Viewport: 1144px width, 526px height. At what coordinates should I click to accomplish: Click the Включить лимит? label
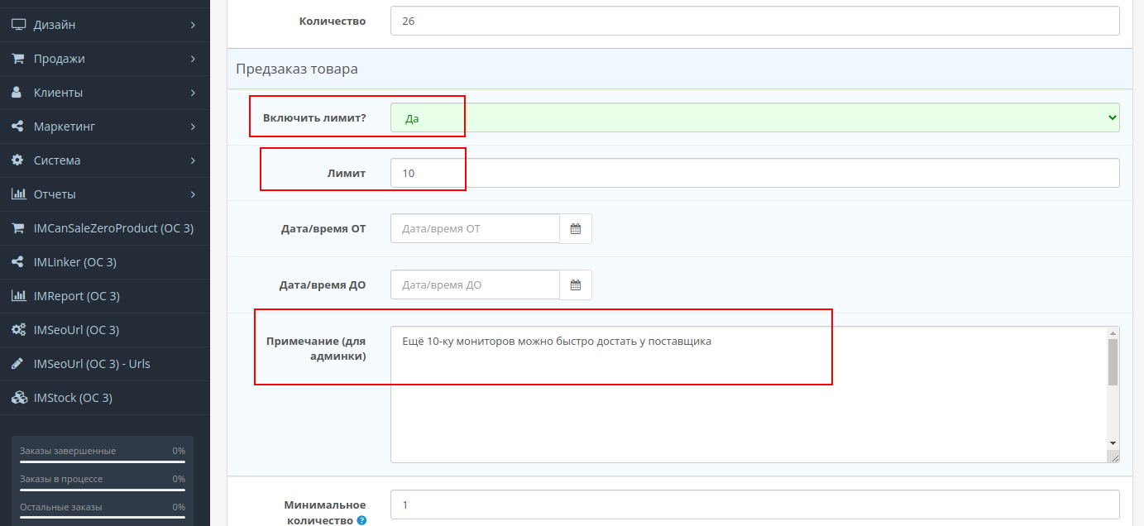314,117
